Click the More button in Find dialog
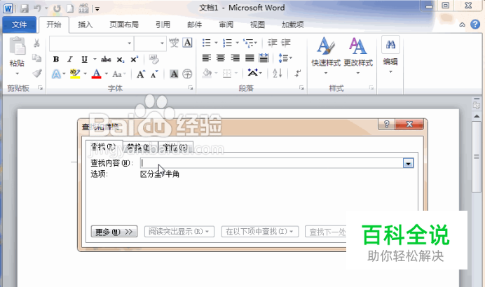 pos(114,232)
